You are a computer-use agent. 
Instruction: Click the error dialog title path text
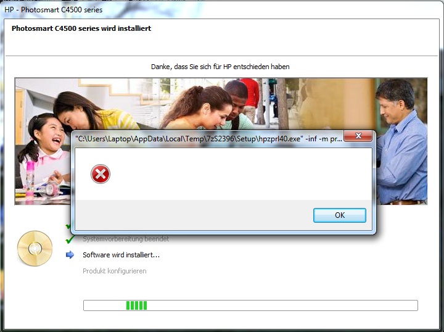(x=208, y=139)
